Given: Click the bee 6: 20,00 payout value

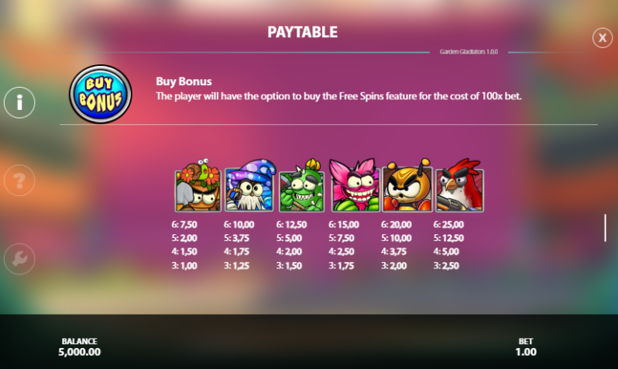Looking at the screenshot, I should click(396, 225).
